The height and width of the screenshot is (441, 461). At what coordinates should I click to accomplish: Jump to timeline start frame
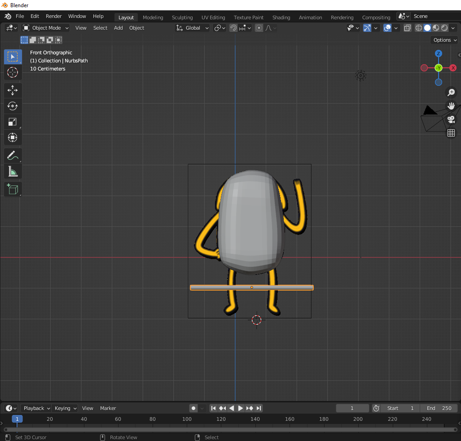pyautogui.click(x=214, y=408)
